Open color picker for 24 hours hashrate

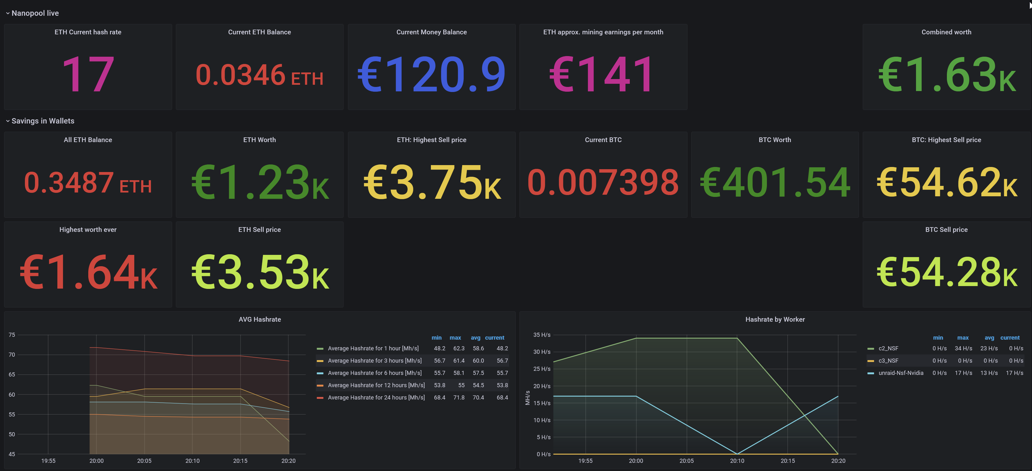tap(320, 398)
